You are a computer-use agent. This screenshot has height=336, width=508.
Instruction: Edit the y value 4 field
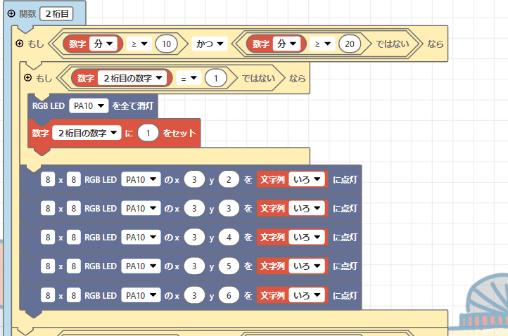(229, 237)
